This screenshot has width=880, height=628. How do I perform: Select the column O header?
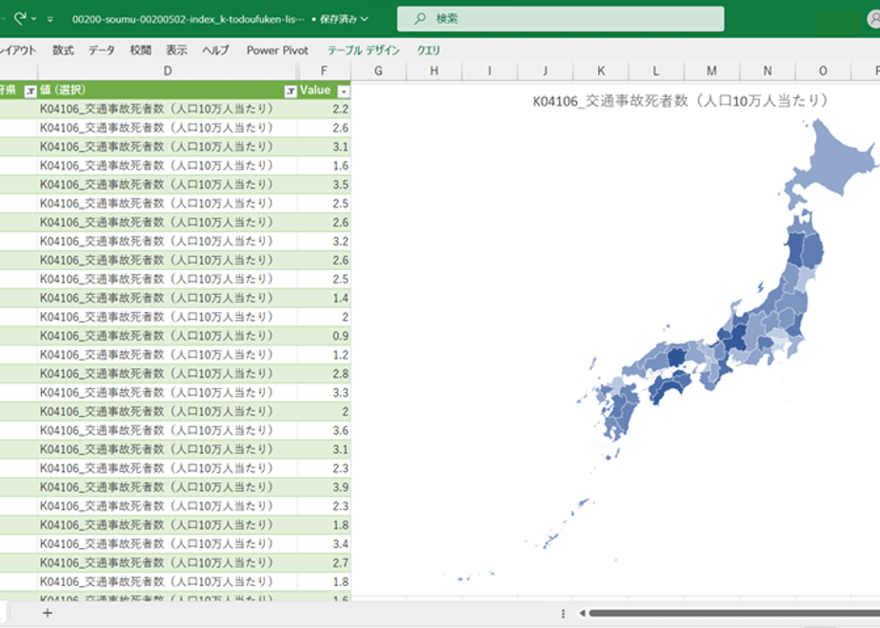[x=823, y=70]
